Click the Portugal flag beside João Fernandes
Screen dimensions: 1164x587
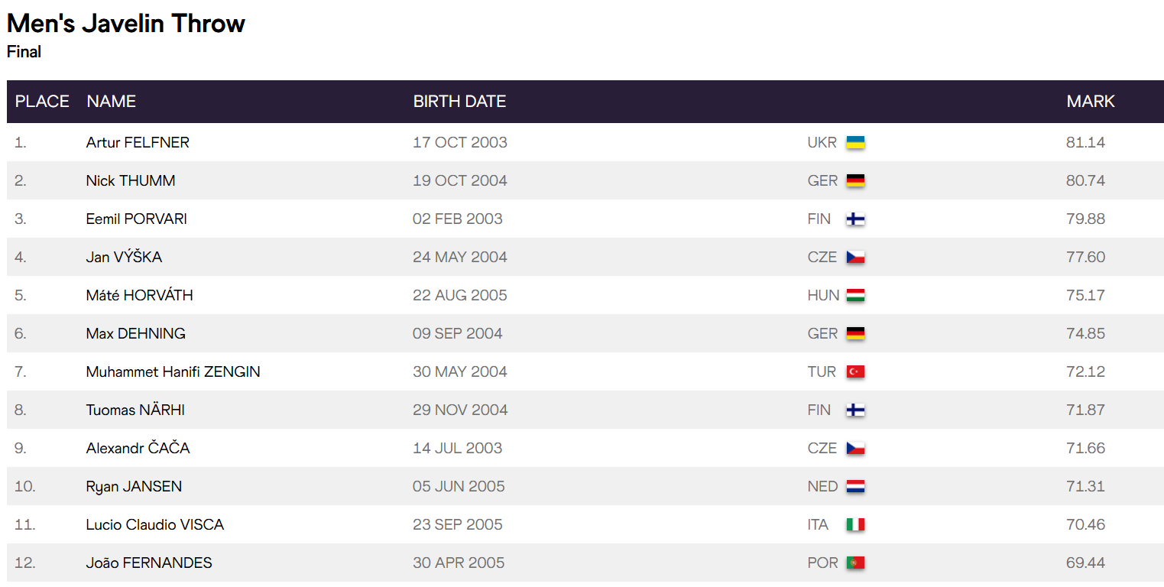(855, 563)
